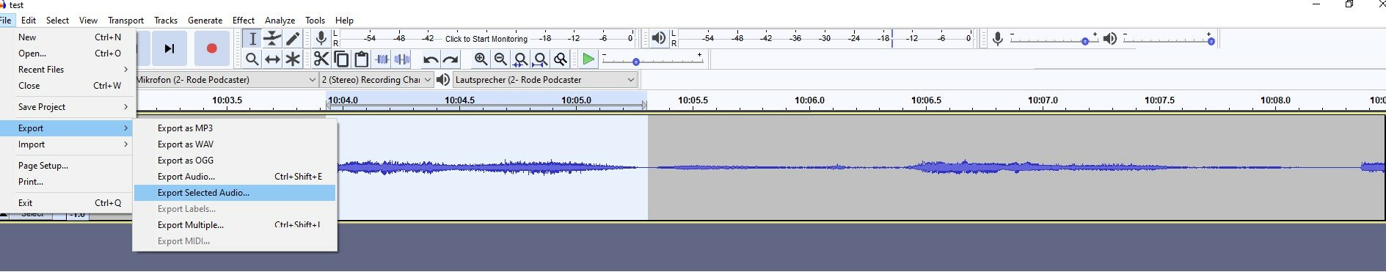Expand the Recent Files submenu
Viewport: 1386px width, 272px height.
(68, 70)
